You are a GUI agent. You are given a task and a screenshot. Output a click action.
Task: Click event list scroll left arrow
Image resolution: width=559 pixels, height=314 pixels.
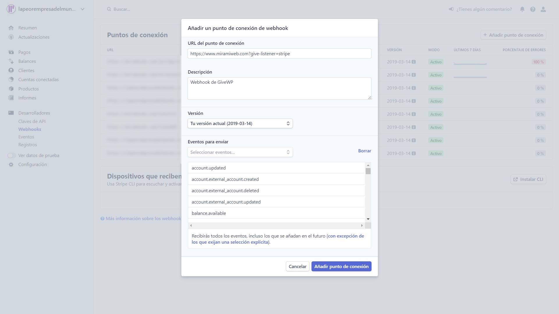pos(191,226)
